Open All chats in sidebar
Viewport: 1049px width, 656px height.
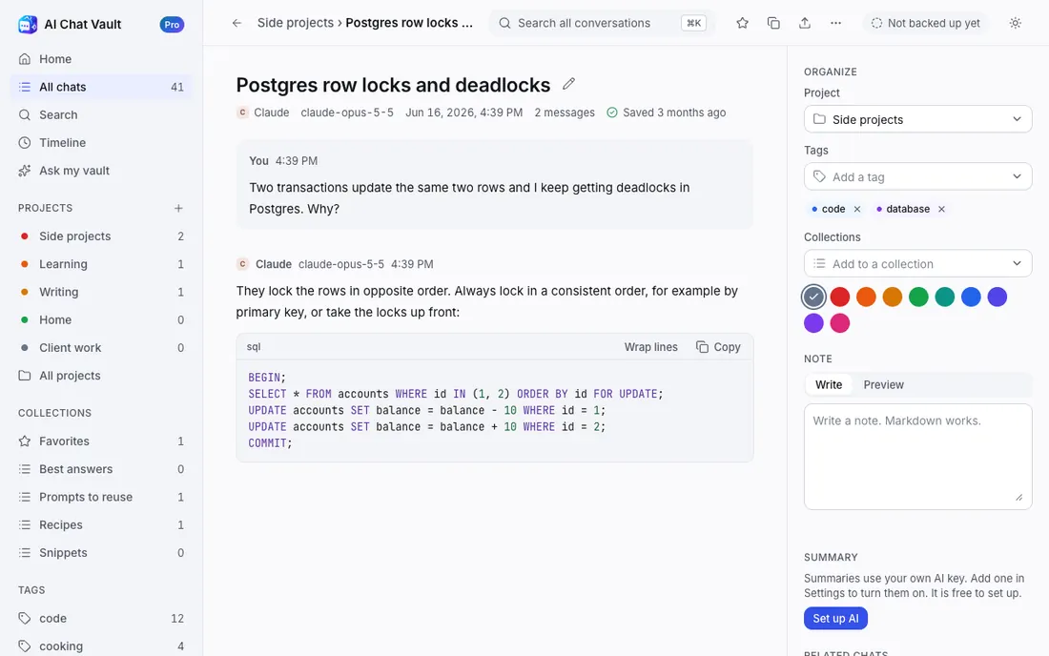(x=101, y=87)
